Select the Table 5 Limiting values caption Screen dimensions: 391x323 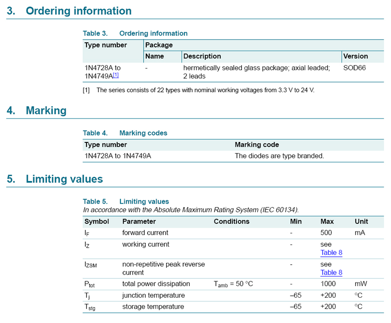126,201
